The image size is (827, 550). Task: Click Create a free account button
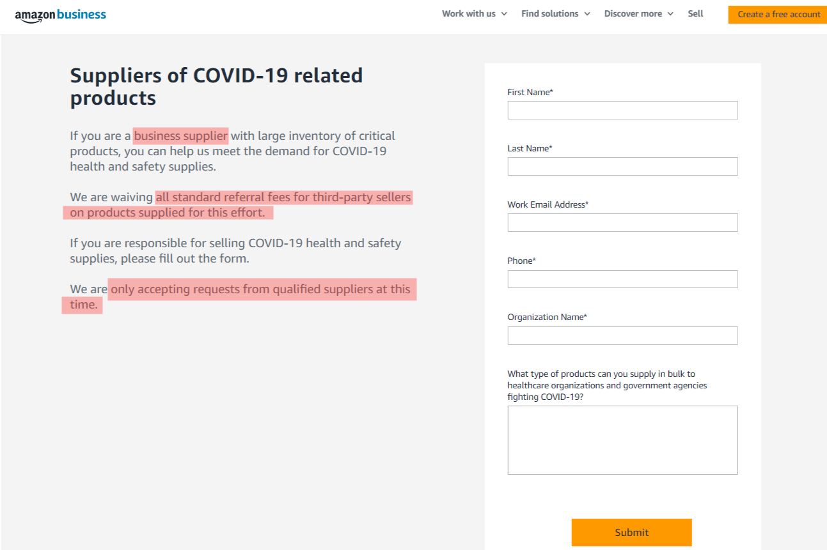pos(778,14)
